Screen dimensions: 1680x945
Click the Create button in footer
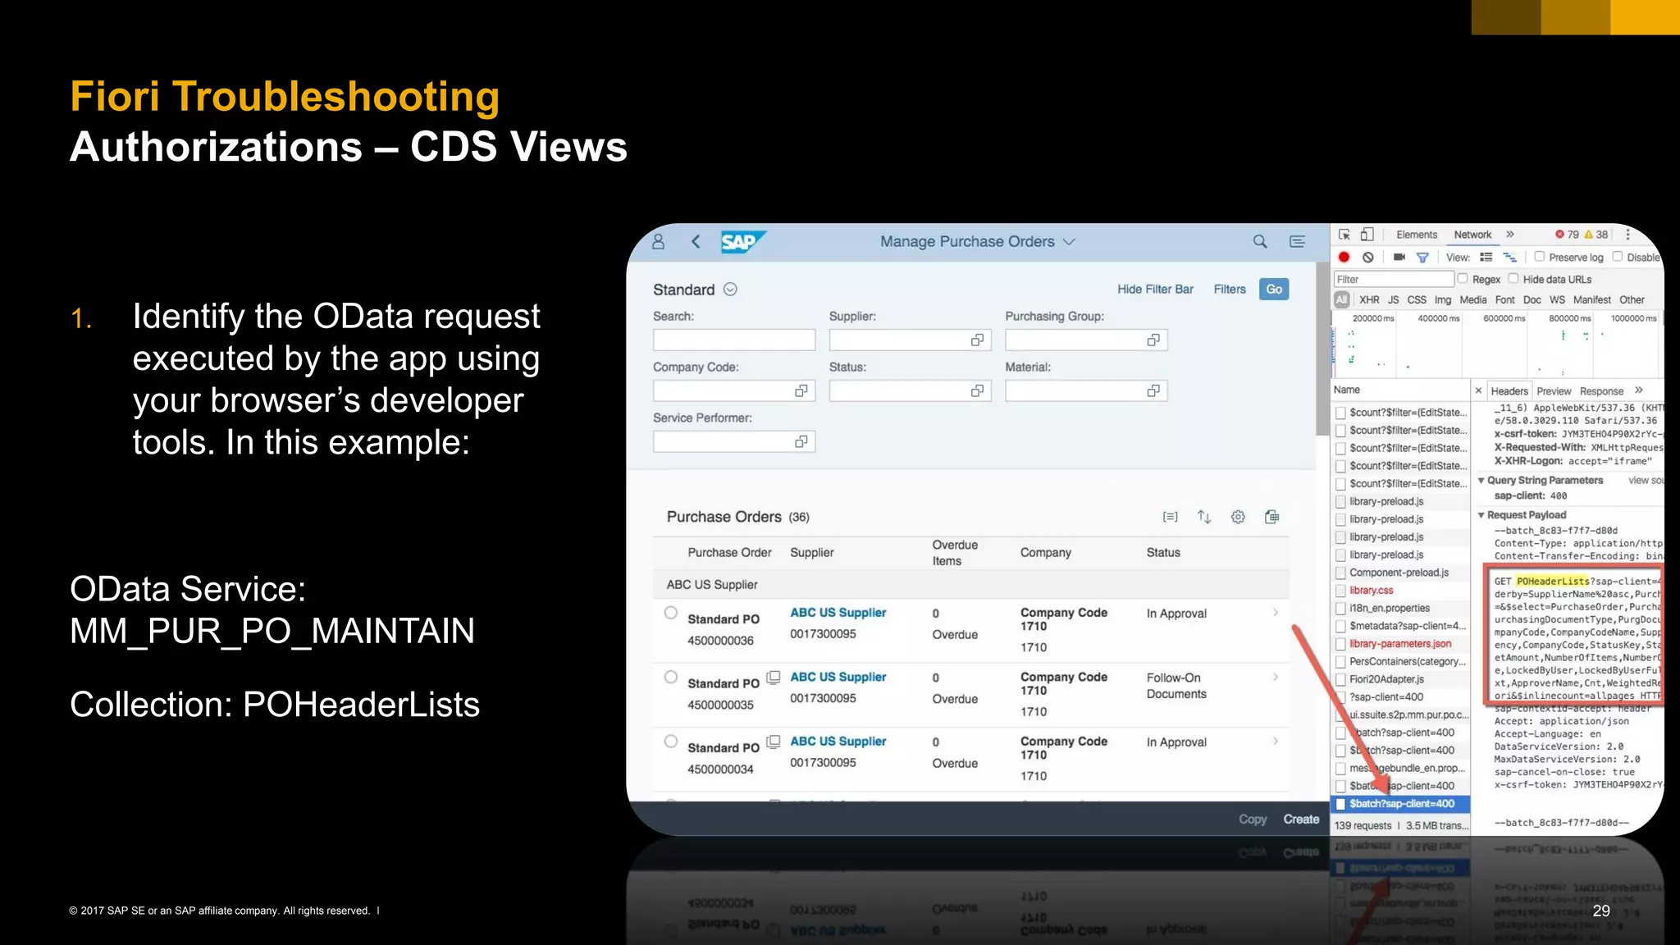pyautogui.click(x=1301, y=819)
